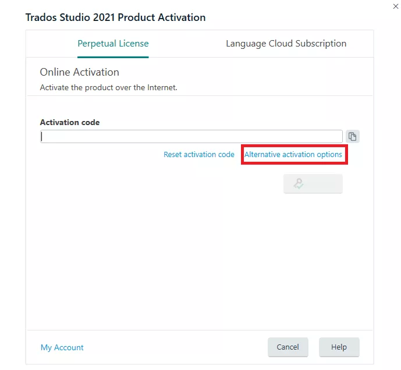Select the bold Activation code label
The width and height of the screenshot is (401, 370).
pyautogui.click(x=70, y=122)
